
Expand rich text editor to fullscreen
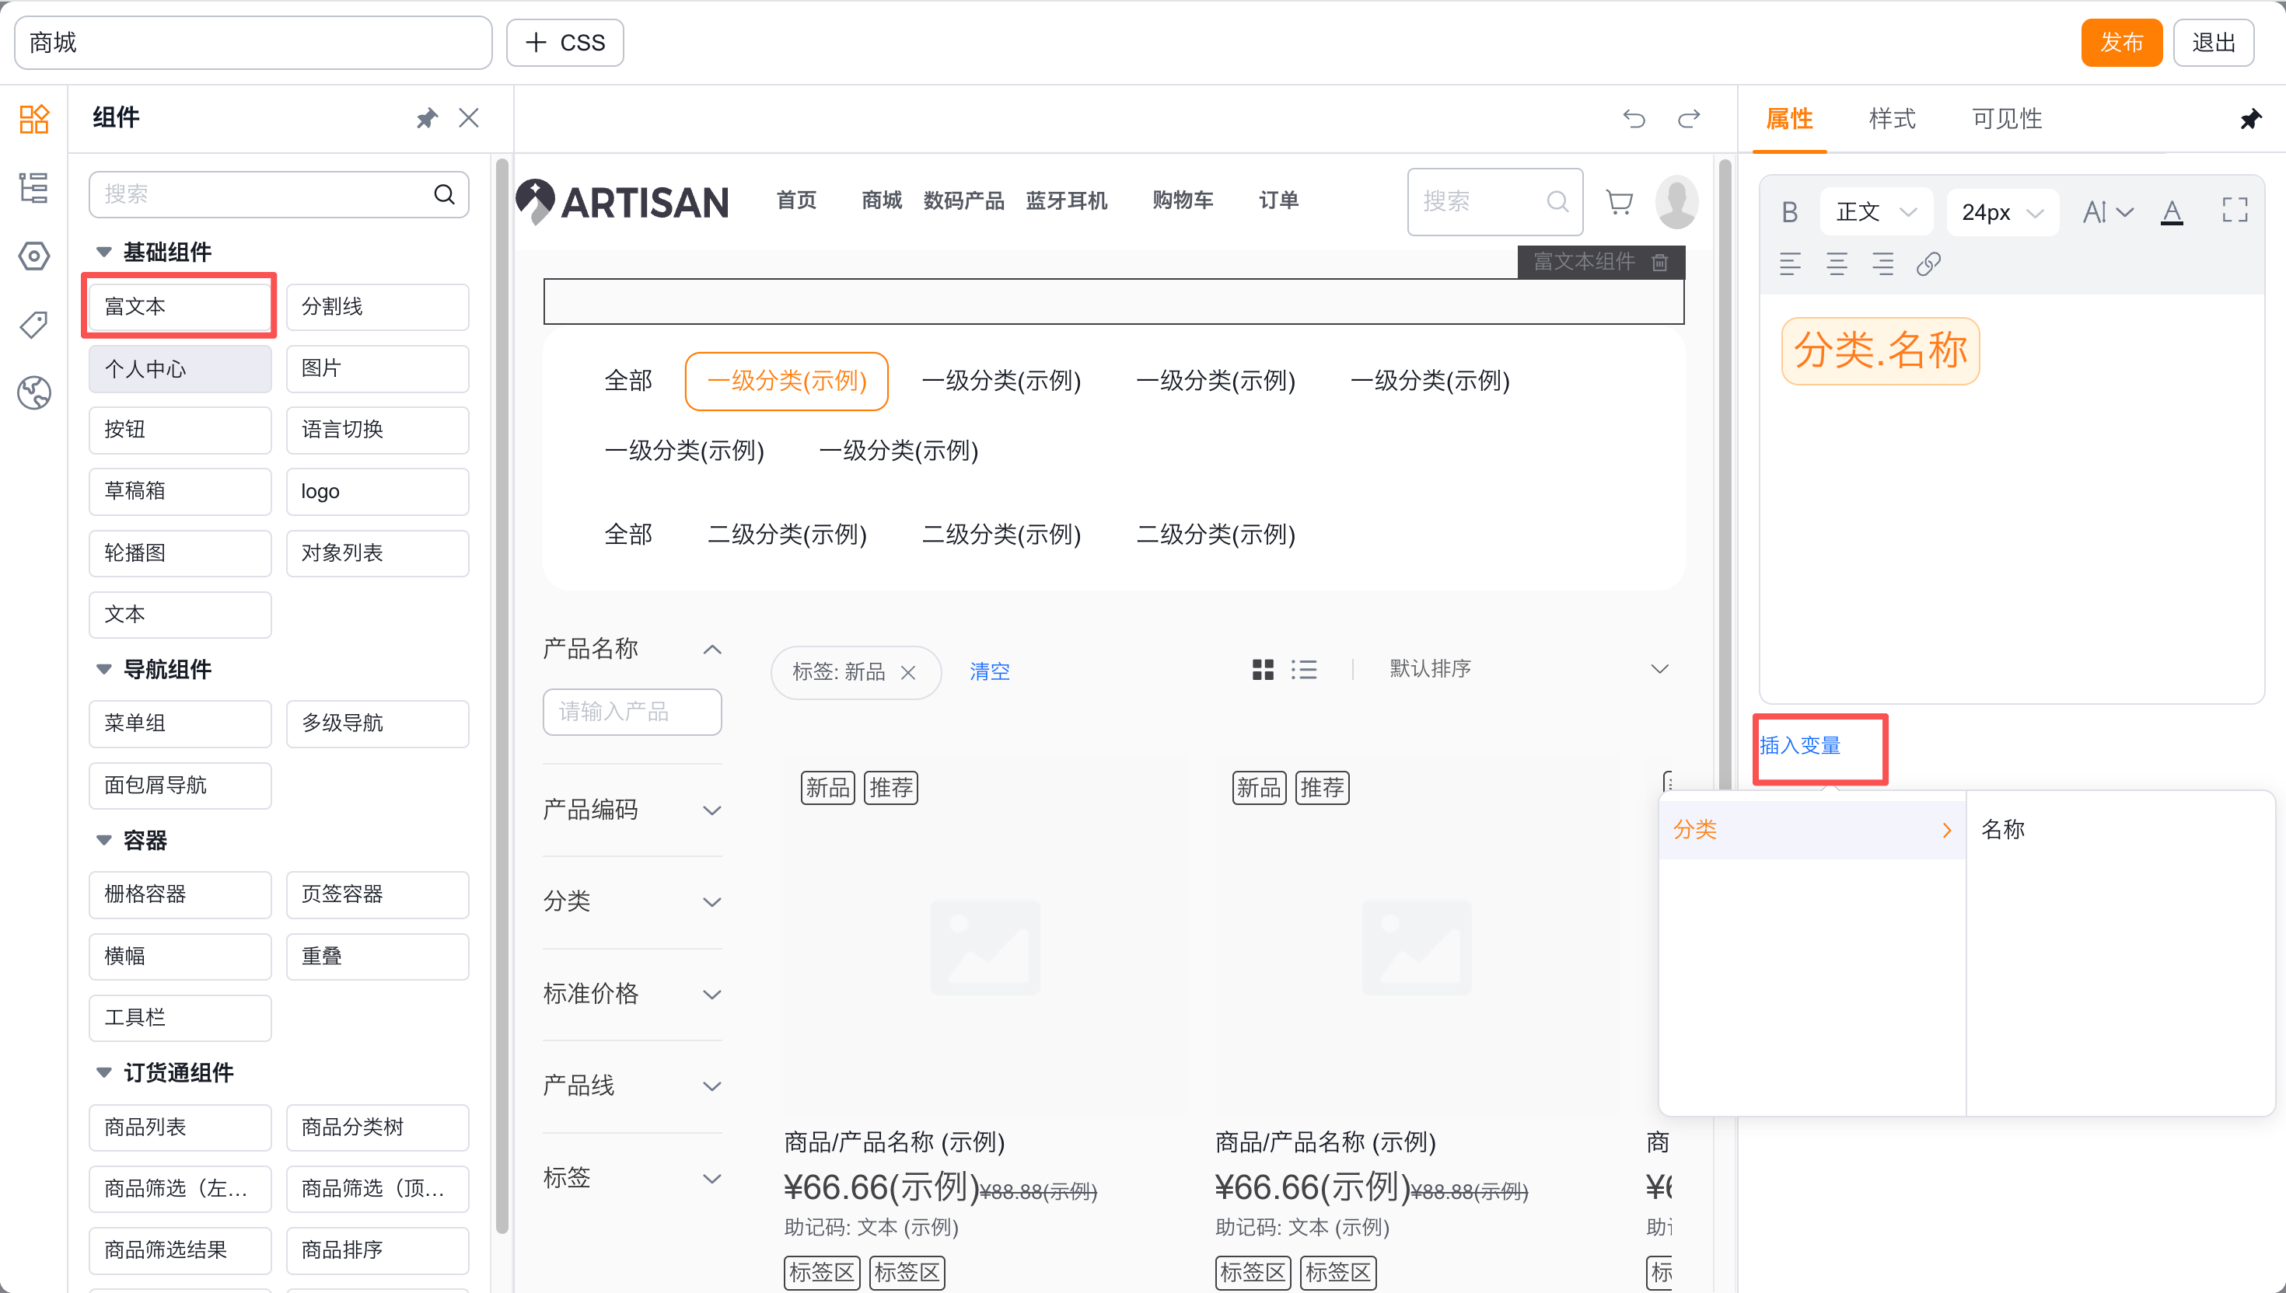(2234, 211)
